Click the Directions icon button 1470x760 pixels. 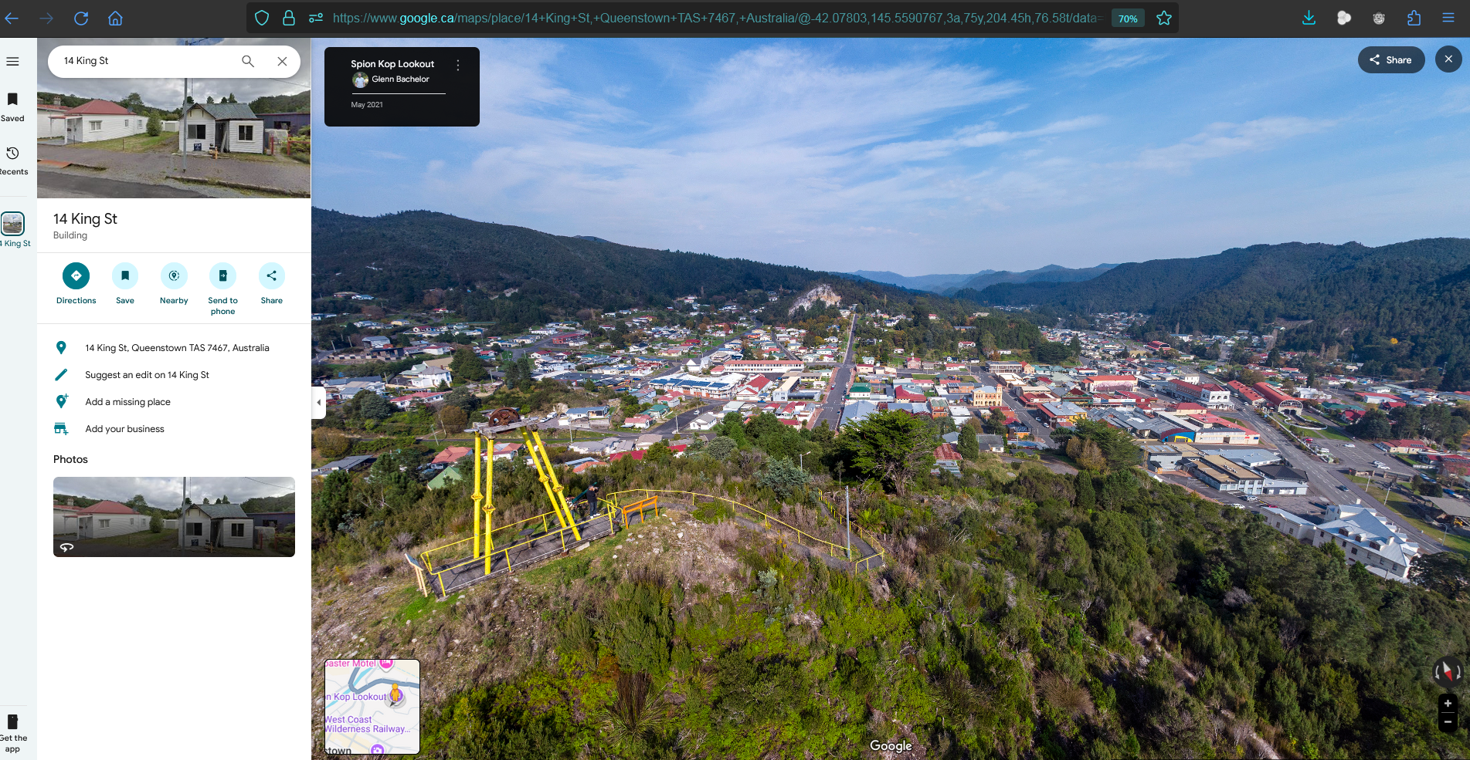click(76, 276)
